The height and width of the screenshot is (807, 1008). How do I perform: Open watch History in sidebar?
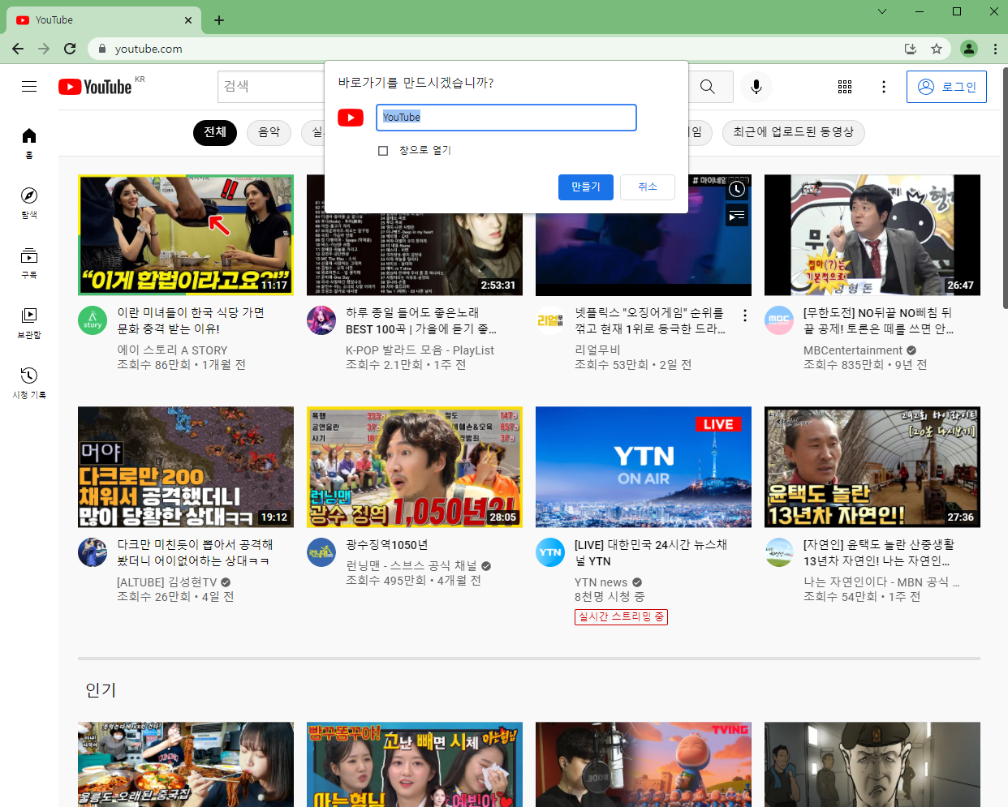[x=29, y=383]
